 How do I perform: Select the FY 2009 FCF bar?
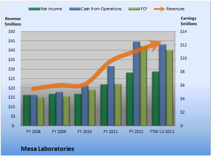tap(66, 111)
